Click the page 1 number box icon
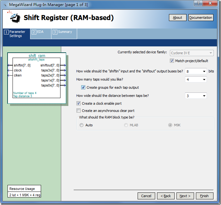Screen dimensions: 221x205 coord(6,32)
